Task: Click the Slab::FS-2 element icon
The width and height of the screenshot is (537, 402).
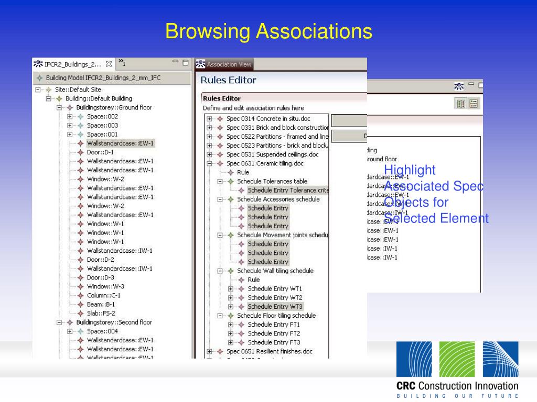Action: coord(80,313)
